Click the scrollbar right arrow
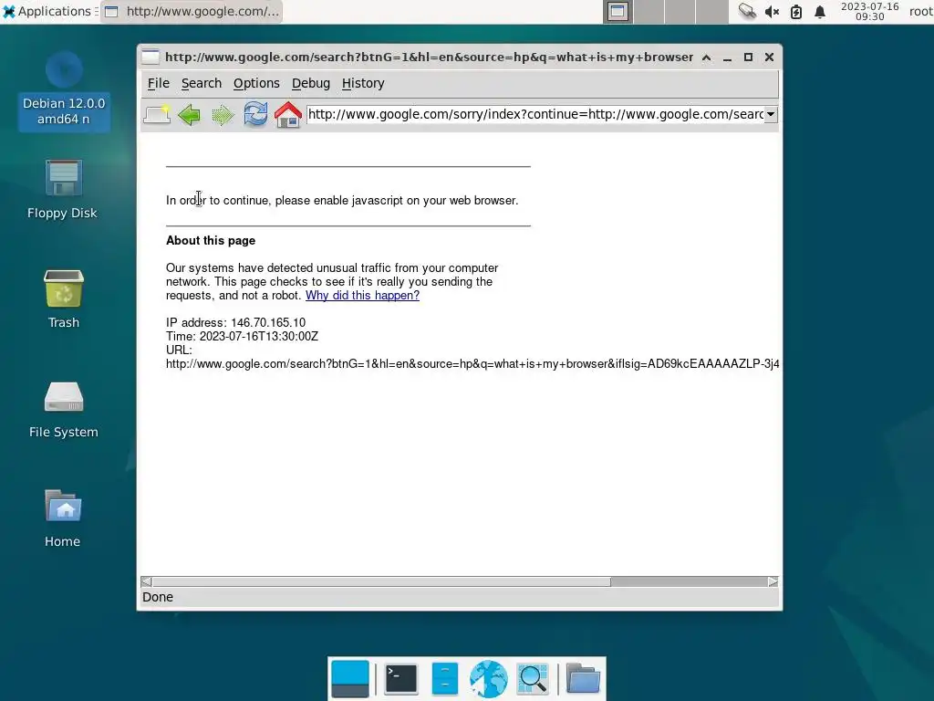The height and width of the screenshot is (701, 934). point(773,581)
